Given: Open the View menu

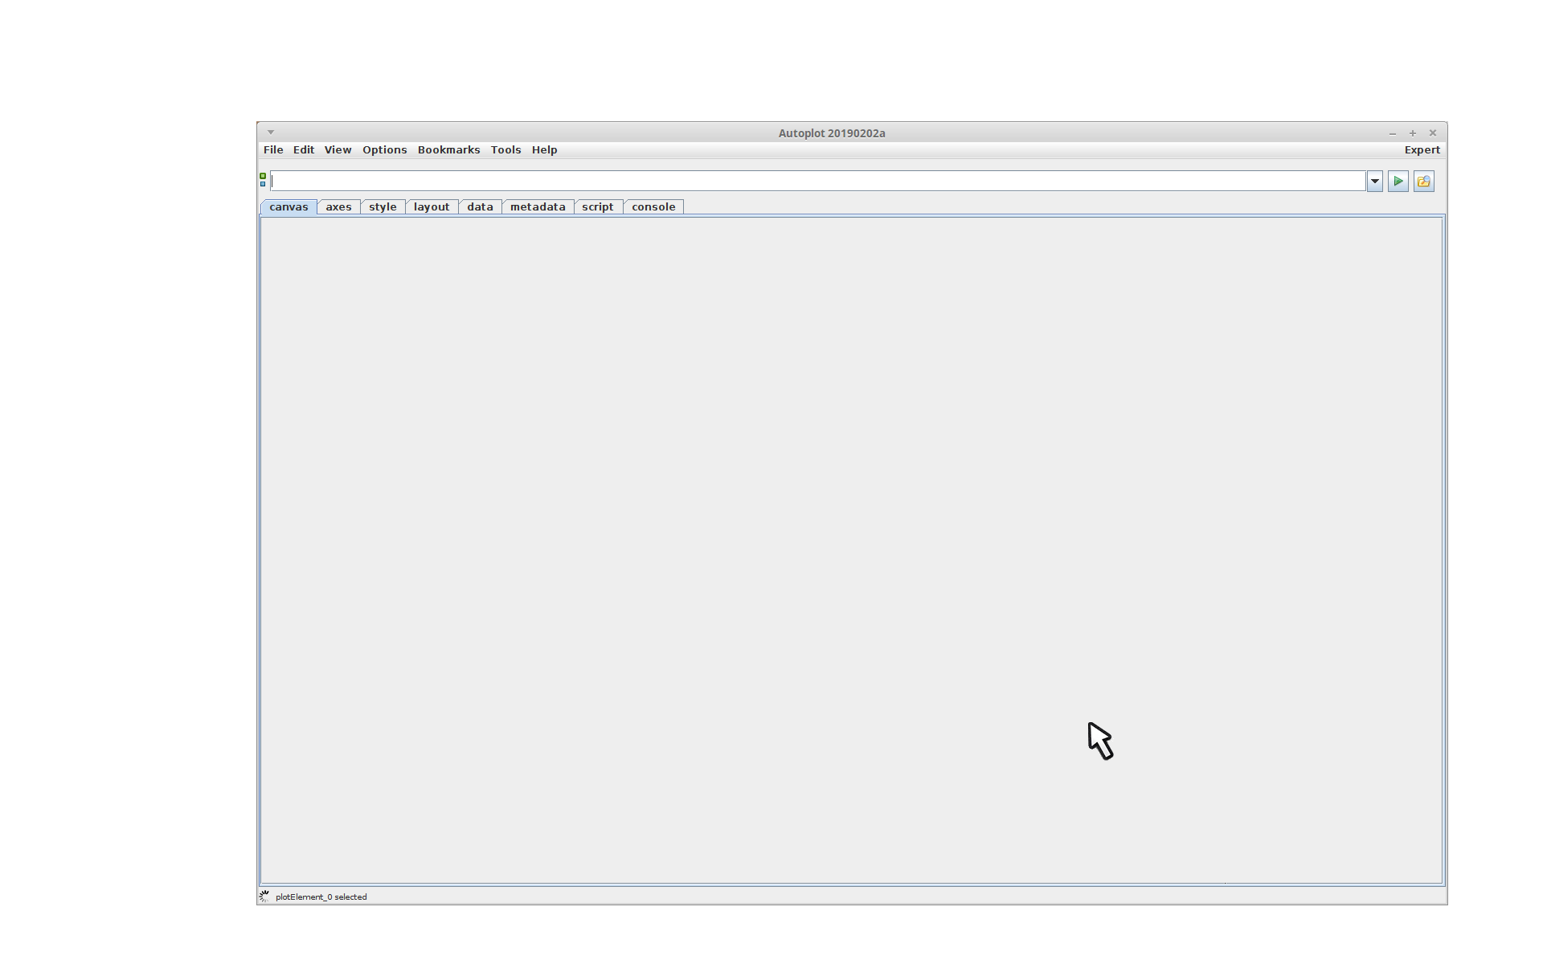Looking at the screenshot, I should (x=338, y=150).
